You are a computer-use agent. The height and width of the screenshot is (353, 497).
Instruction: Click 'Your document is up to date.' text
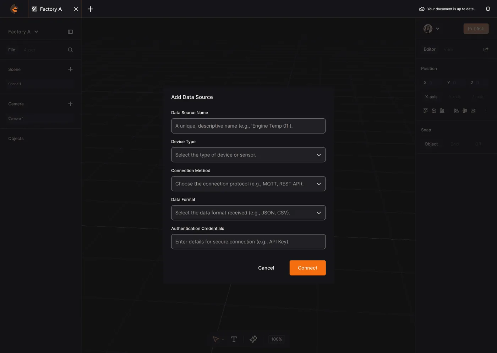pos(451,9)
